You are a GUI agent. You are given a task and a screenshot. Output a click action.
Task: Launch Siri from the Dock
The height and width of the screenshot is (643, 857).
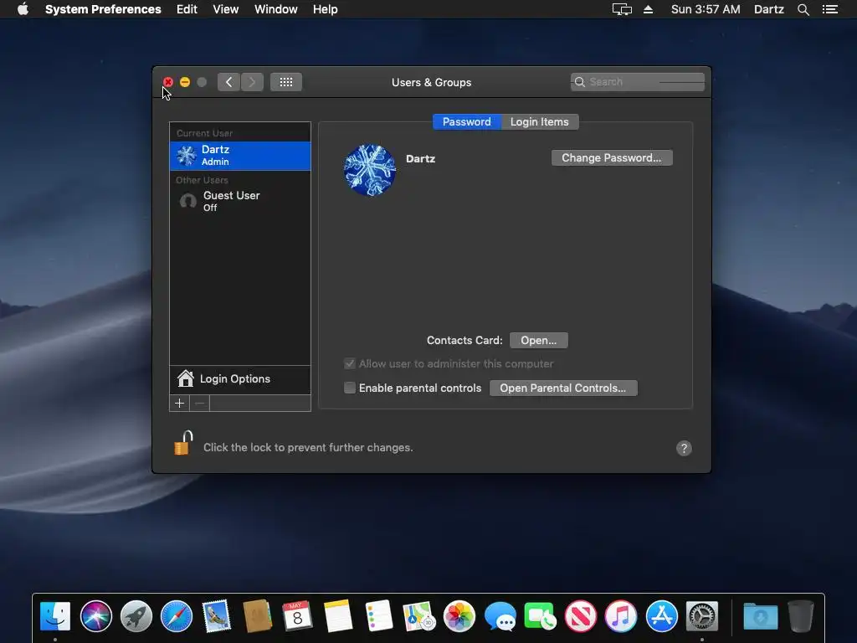[95, 616]
